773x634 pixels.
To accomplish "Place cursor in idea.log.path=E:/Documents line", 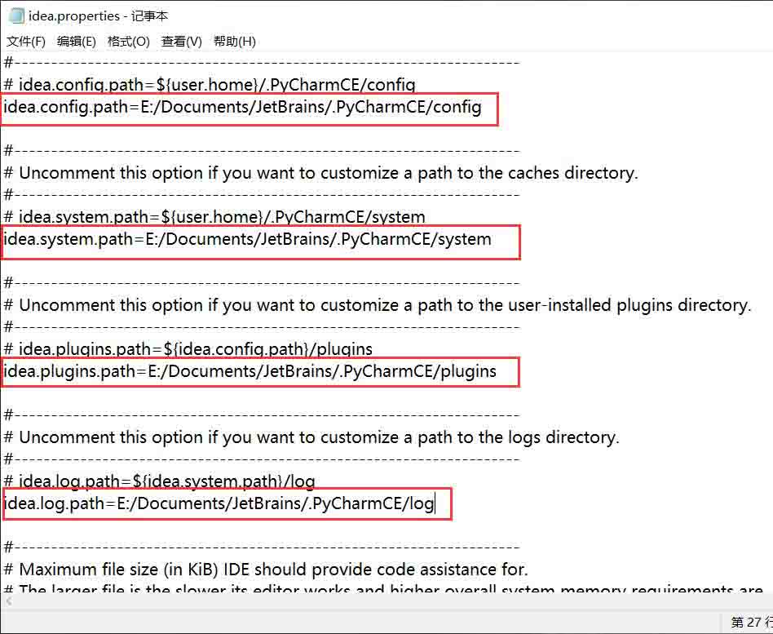I will 219,503.
